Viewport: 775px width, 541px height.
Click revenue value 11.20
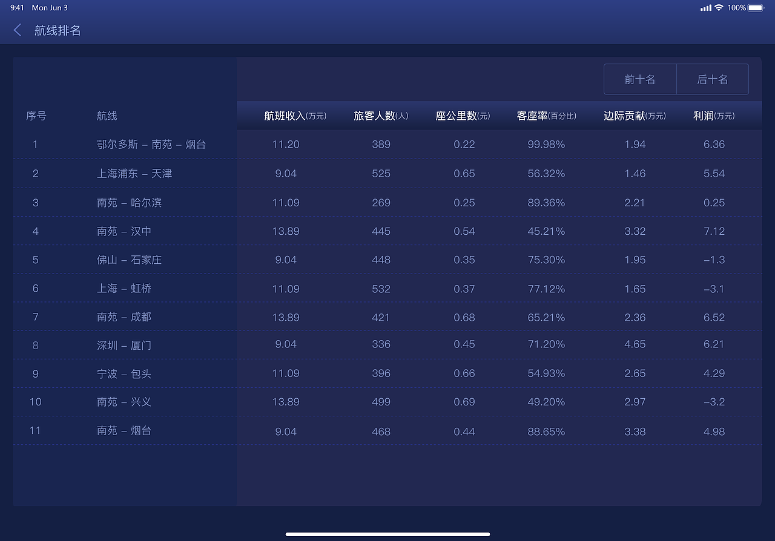tap(286, 144)
